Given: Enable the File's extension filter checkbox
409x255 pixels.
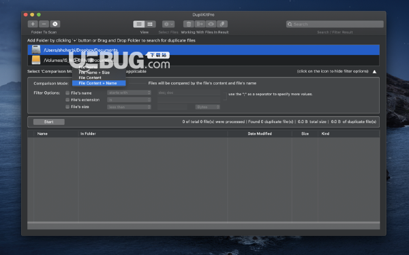Looking at the screenshot, I should (67, 100).
